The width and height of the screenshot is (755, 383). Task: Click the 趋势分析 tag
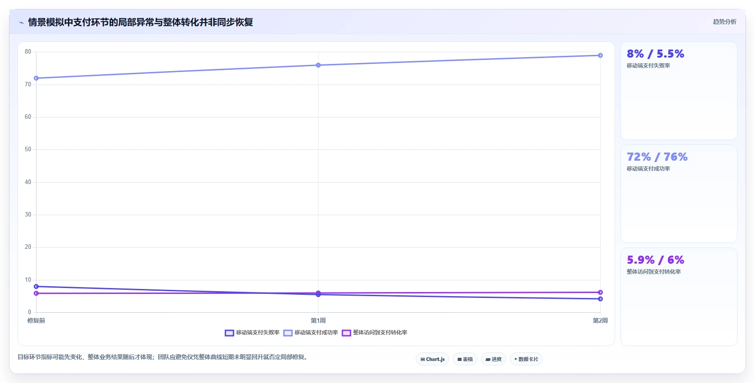[724, 22]
